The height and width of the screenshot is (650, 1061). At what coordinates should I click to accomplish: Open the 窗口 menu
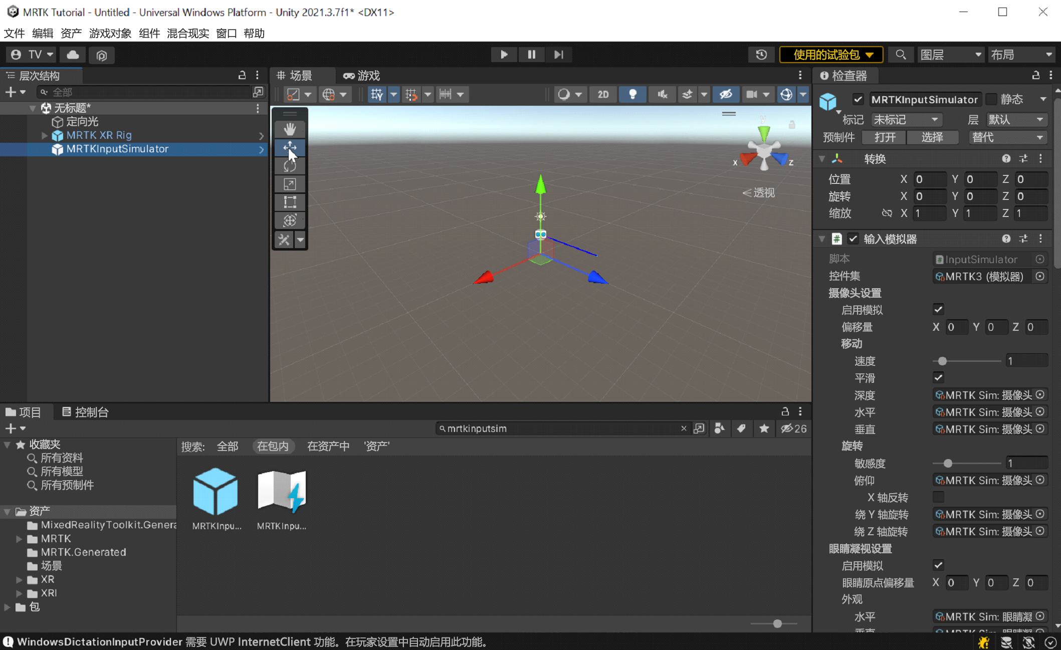[226, 33]
